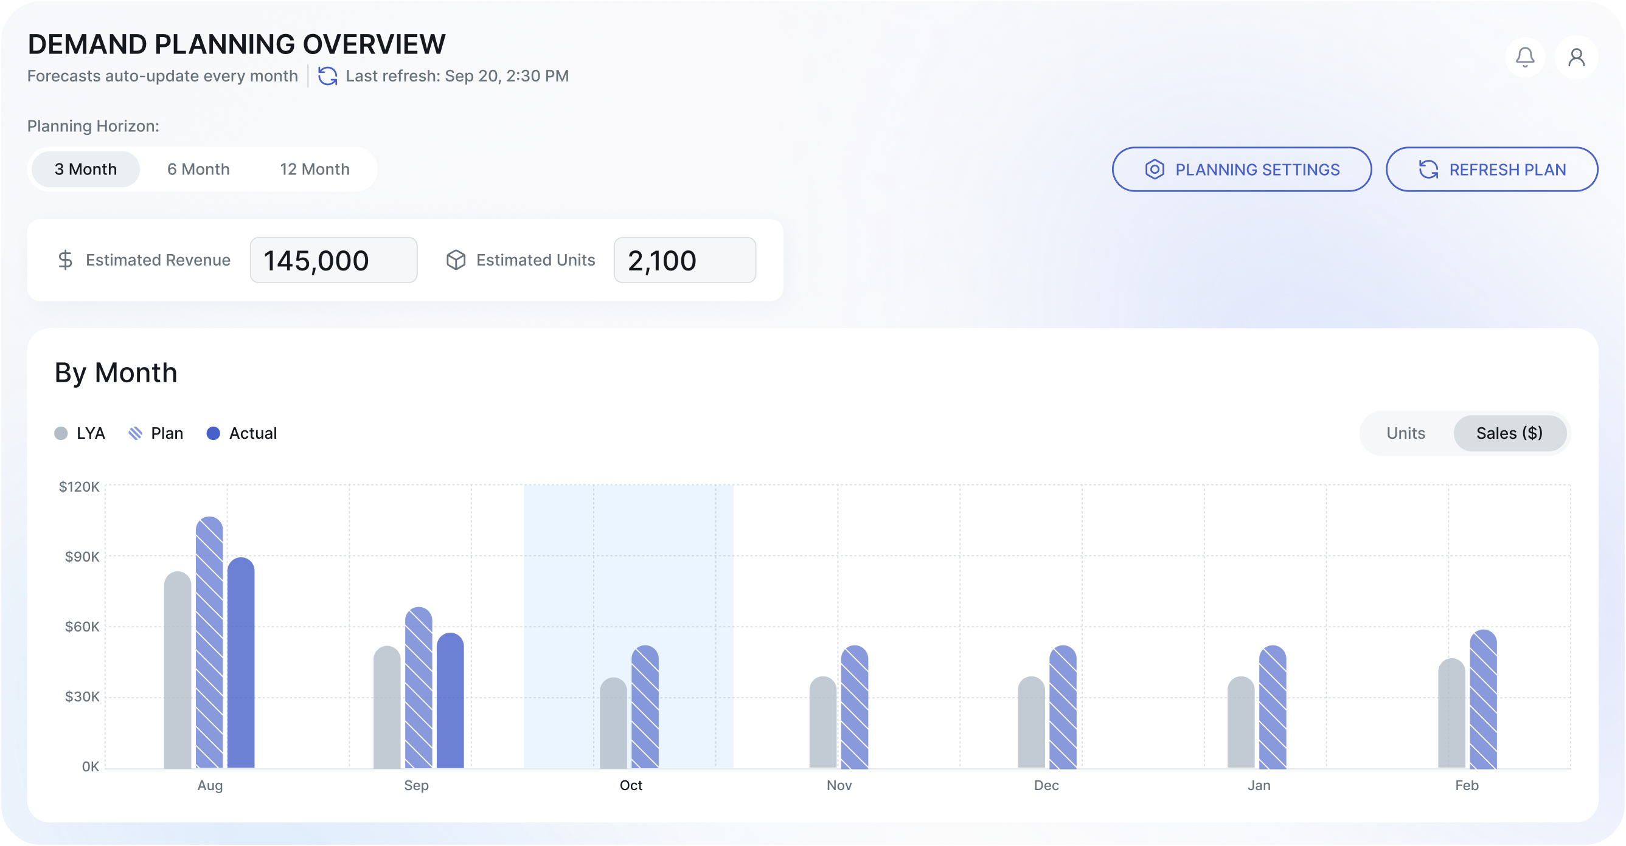Click the refresh icon beside Last refresh

tap(327, 77)
